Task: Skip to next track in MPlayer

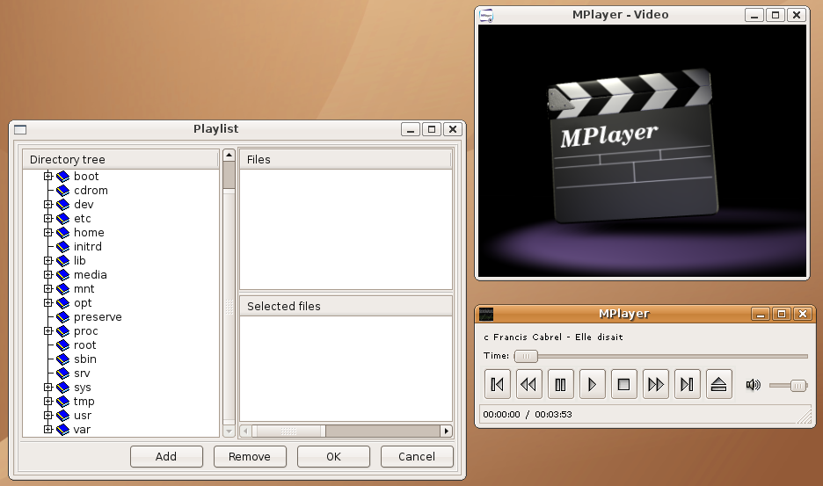Action: (x=687, y=385)
